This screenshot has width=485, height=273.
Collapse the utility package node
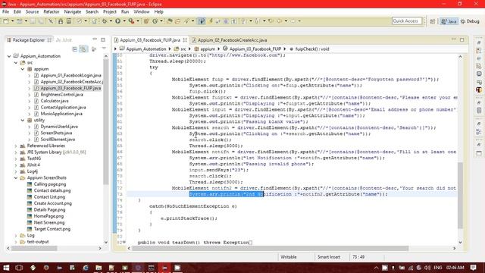coord(23,120)
